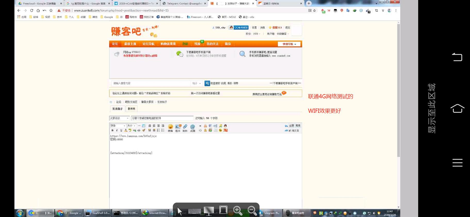Open the 字体 font dropdown
The width and height of the screenshot is (470, 217).
click(x=118, y=126)
